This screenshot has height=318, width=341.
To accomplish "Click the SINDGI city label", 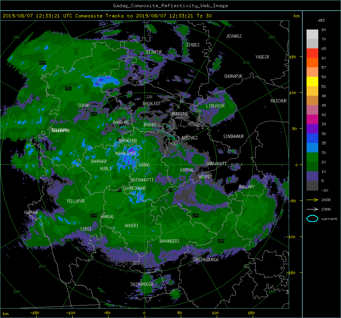I will pyautogui.click(x=193, y=45).
